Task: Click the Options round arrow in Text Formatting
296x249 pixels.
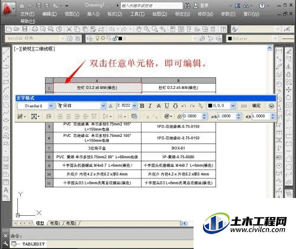Action: coord(271,106)
